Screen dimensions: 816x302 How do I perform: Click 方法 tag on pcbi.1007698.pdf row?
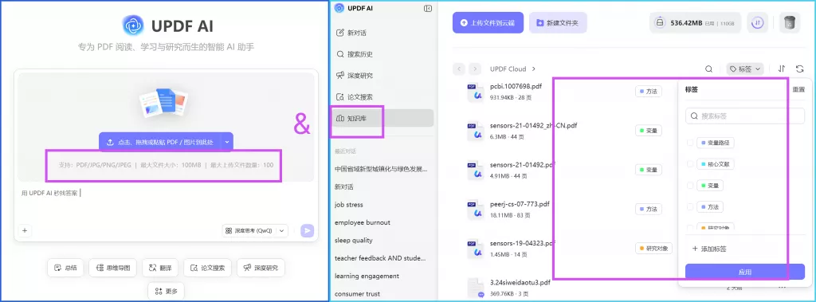point(649,92)
